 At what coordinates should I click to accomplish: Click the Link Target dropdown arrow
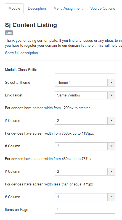[111, 95]
